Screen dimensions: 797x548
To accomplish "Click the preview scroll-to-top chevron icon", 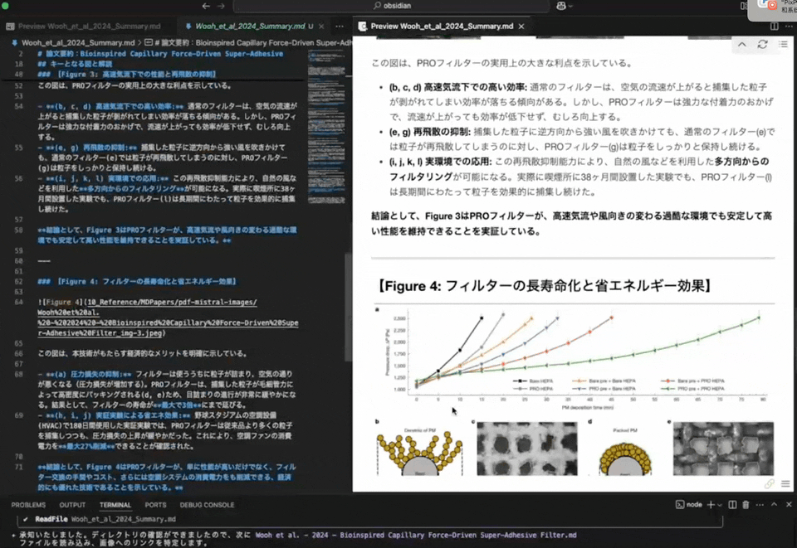I will click(742, 45).
